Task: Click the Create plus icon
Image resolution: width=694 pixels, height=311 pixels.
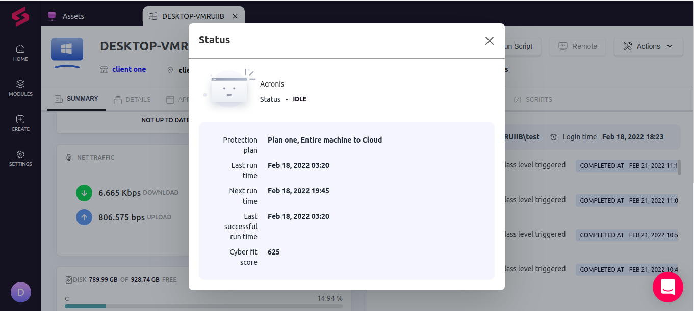Action: pyautogui.click(x=20, y=123)
